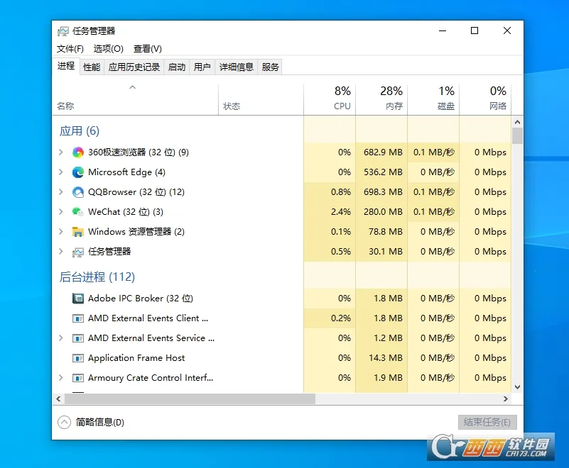Open the 文件(F) menu

(70, 49)
